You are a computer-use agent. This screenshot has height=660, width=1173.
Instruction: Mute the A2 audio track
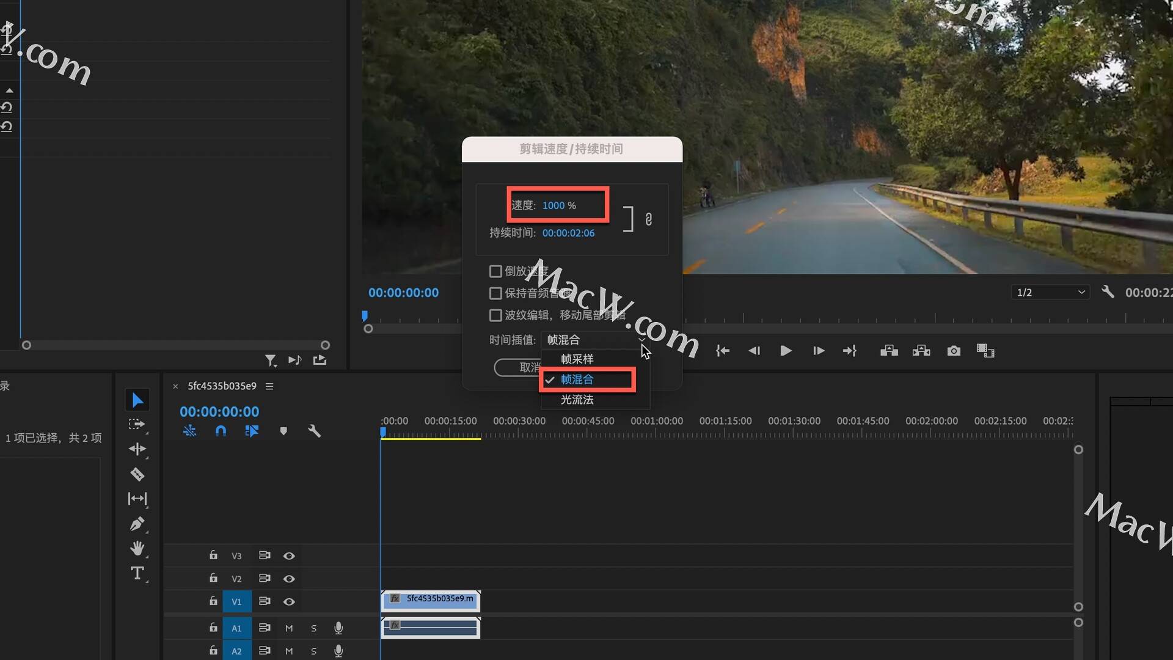point(289,651)
